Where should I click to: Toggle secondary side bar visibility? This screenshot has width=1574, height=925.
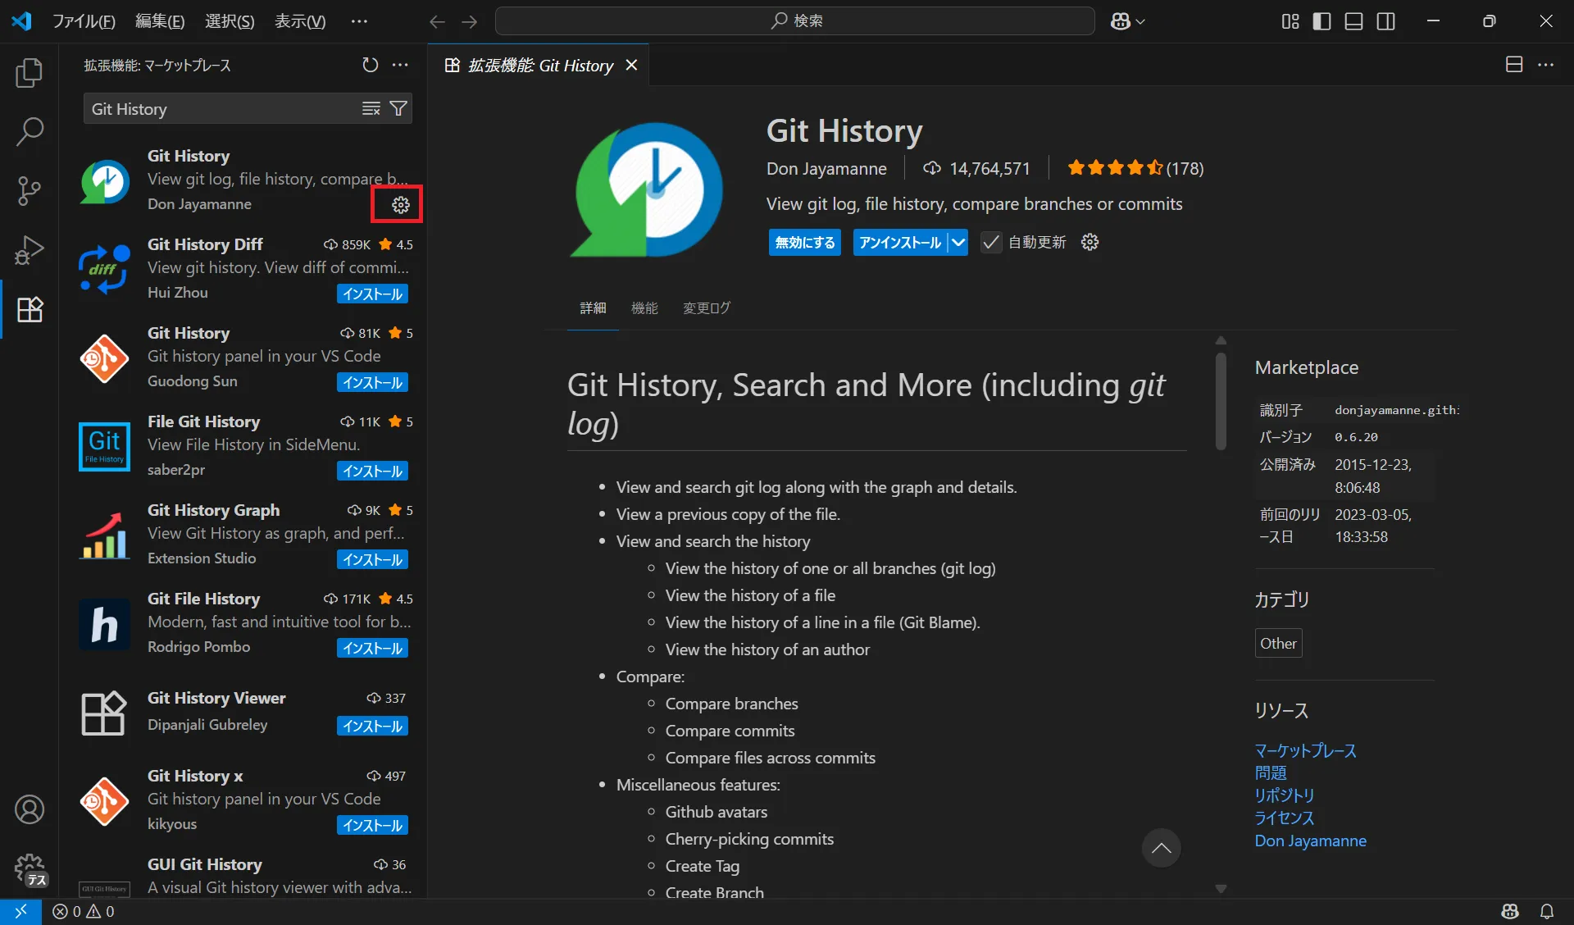tap(1385, 21)
